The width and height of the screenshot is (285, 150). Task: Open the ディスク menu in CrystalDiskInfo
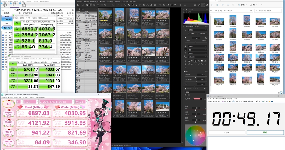pyautogui.click(x=29, y=1)
